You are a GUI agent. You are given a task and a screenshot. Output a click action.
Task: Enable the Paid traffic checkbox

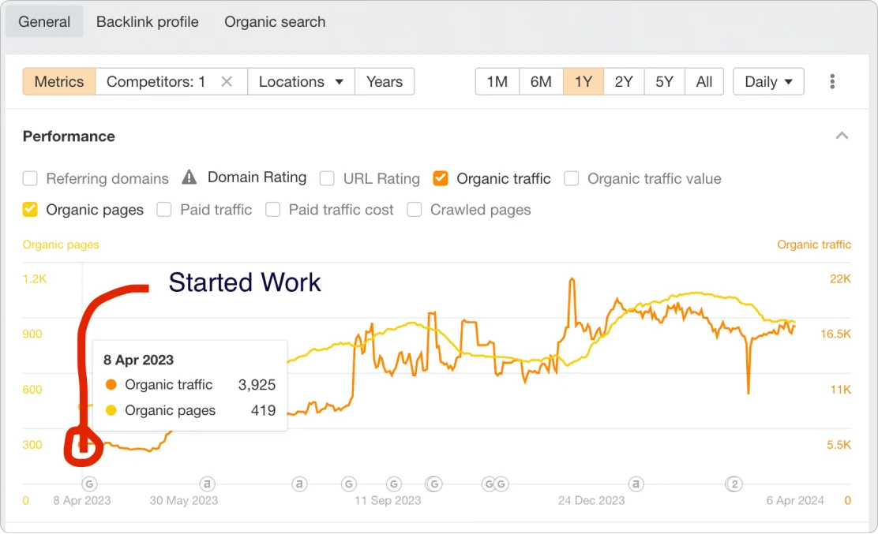coord(164,210)
